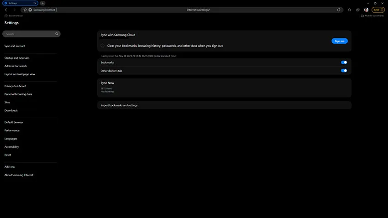
Task: Maximize the browser window
Action: 375,3
